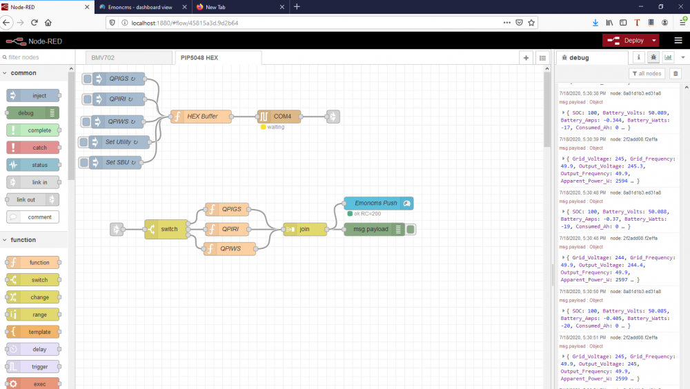
Task: Expand the Grid_Voltage 244 object
Action: coord(563,257)
